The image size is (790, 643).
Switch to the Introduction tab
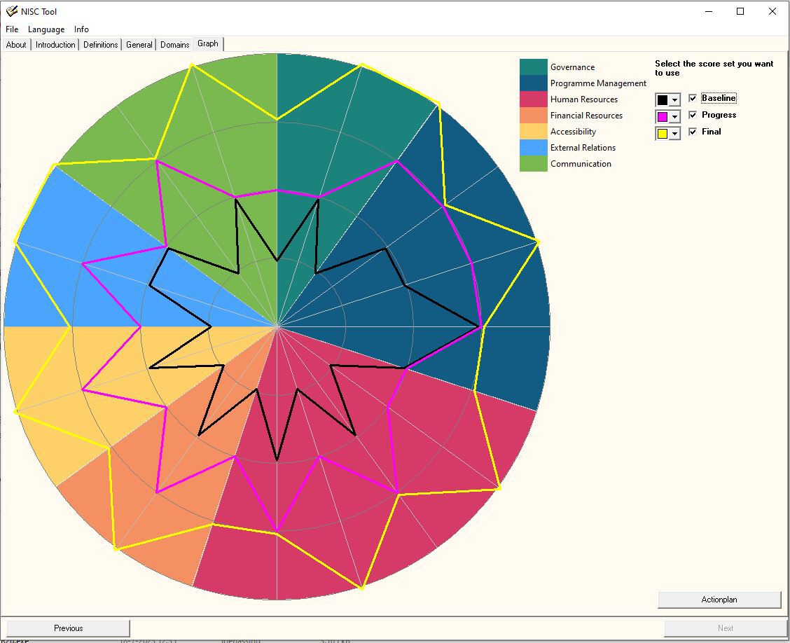click(x=55, y=44)
